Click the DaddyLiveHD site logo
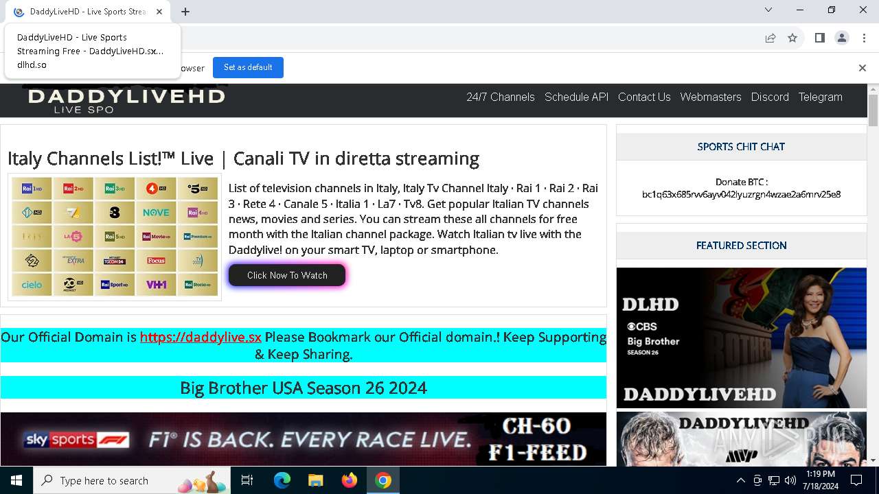The image size is (879, 494). click(x=126, y=99)
